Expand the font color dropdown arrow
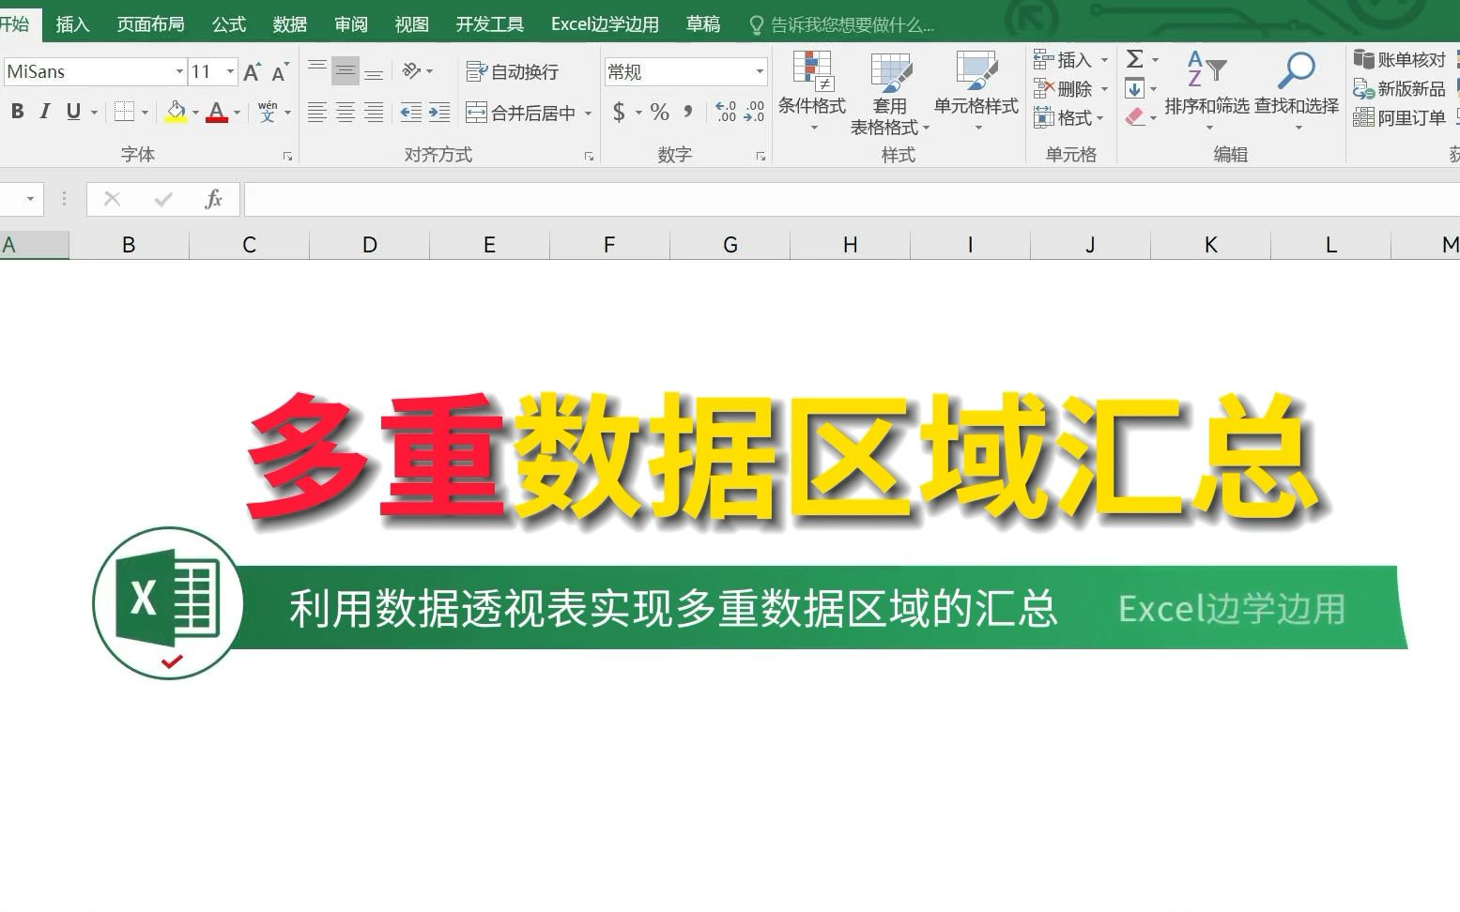The height and width of the screenshot is (912, 1460). 237,113
